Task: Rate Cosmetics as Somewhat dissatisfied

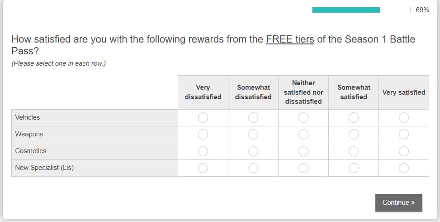Action: pyautogui.click(x=253, y=151)
